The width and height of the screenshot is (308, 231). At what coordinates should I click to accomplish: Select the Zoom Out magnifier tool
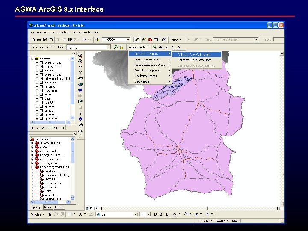tap(80, 61)
